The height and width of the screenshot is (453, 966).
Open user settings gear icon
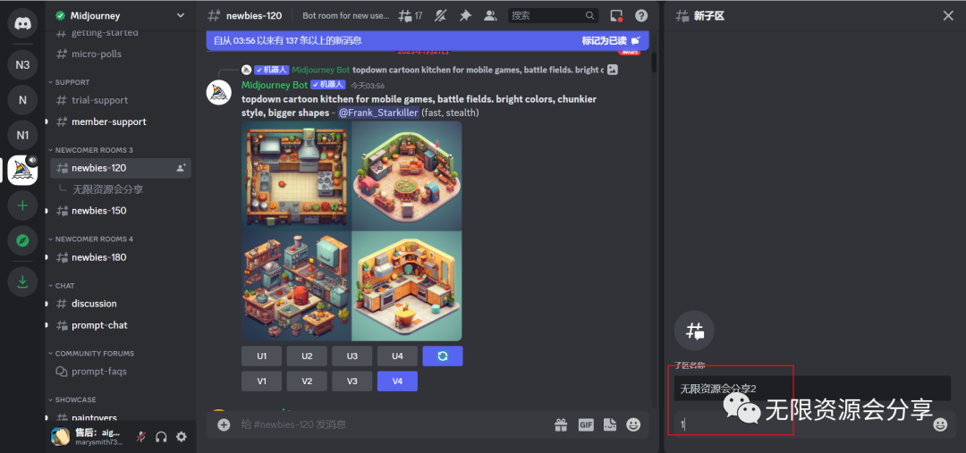click(x=182, y=437)
